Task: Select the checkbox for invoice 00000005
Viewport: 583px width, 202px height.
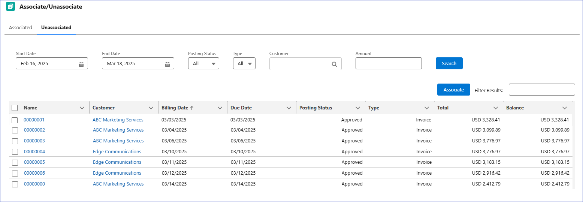Action: coord(15,163)
